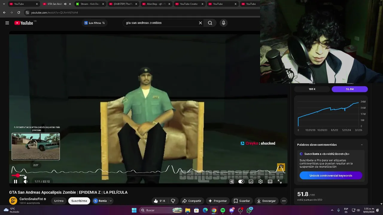
Task: Open the YouTube hamburger guide menu
Action: (x=7, y=23)
